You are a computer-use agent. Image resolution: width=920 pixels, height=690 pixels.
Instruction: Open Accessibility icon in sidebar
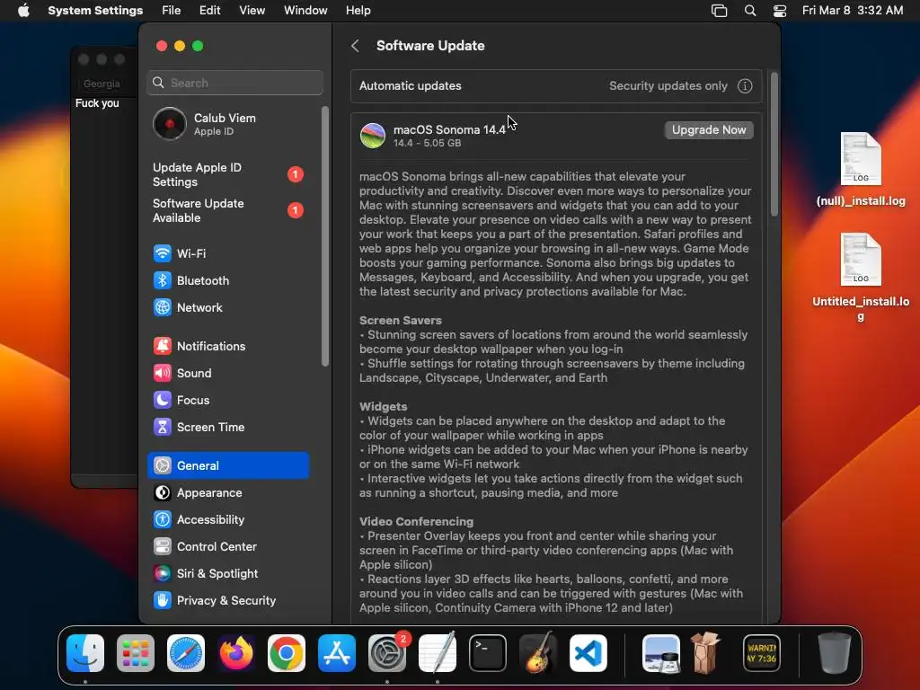pos(163,520)
